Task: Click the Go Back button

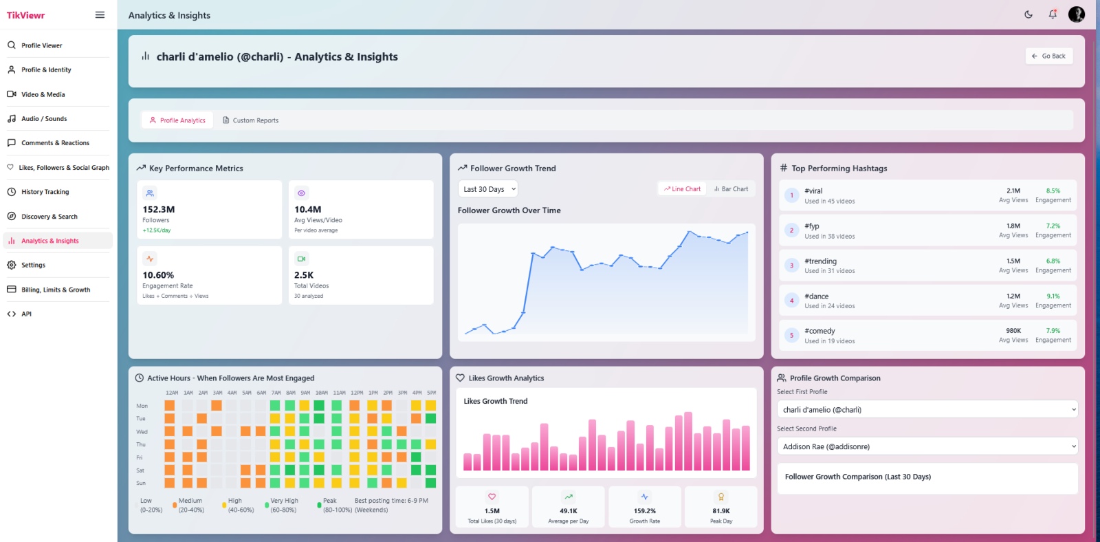Action: (1048, 56)
